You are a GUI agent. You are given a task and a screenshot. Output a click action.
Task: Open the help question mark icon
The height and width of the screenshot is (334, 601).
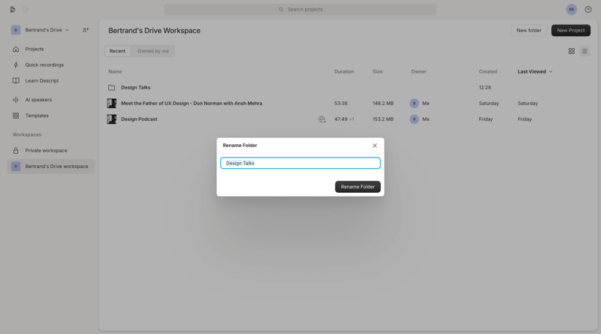pos(588,10)
